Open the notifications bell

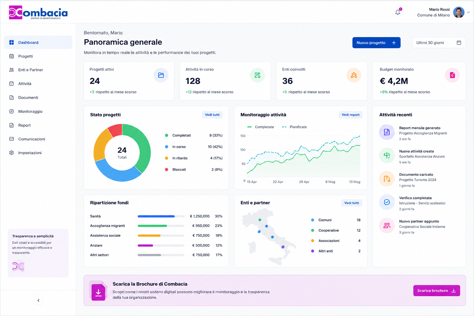coord(398,12)
